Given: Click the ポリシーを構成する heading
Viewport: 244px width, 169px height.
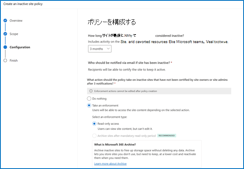Looking at the screenshot, I should (112, 22).
